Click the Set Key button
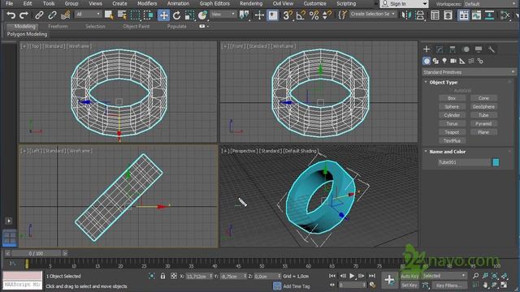Image resolution: width=520 pixels, height=292 pixels. click(409, 285)
